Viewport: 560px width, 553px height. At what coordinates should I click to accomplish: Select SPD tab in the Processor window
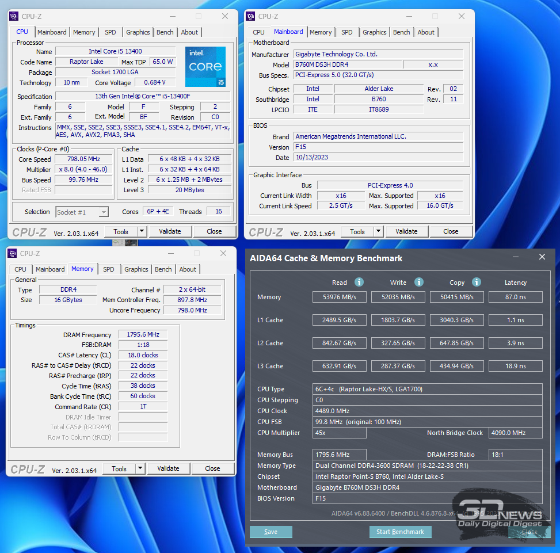[x=111, y=32]
